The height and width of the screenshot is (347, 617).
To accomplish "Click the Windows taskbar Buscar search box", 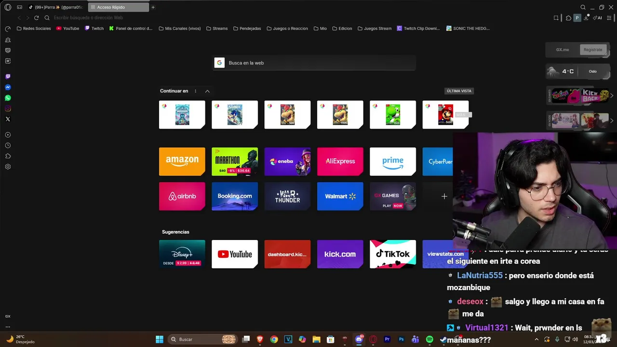I will coord(203,339).
